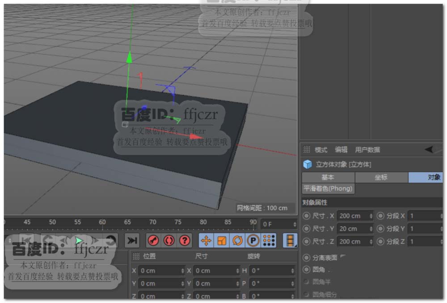This screenshot has height=303, width=447.
Task: Toggle point level animation dots icon
Action: pyautogui.click(x=269, y=241)
